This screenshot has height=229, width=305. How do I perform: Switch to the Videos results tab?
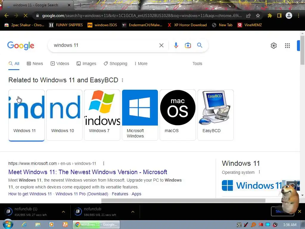pos(60,64)
